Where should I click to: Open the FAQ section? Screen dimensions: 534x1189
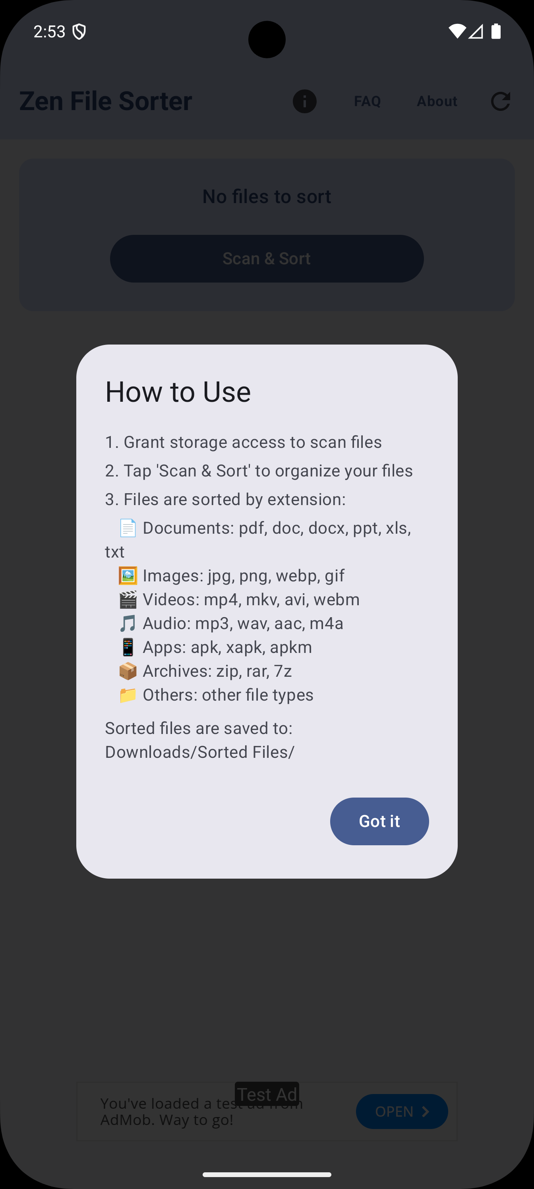(x=367, y=101)
